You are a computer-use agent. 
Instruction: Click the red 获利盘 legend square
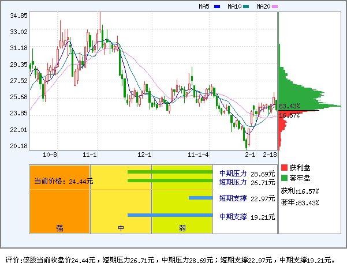tap(284, 167)
